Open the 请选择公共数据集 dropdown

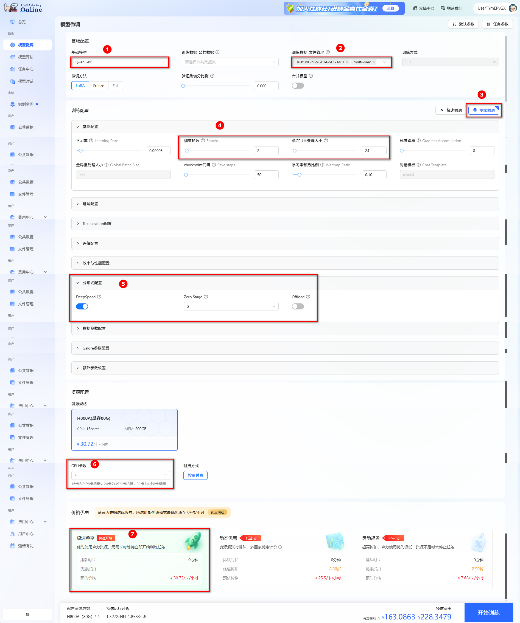click(230, 62)
